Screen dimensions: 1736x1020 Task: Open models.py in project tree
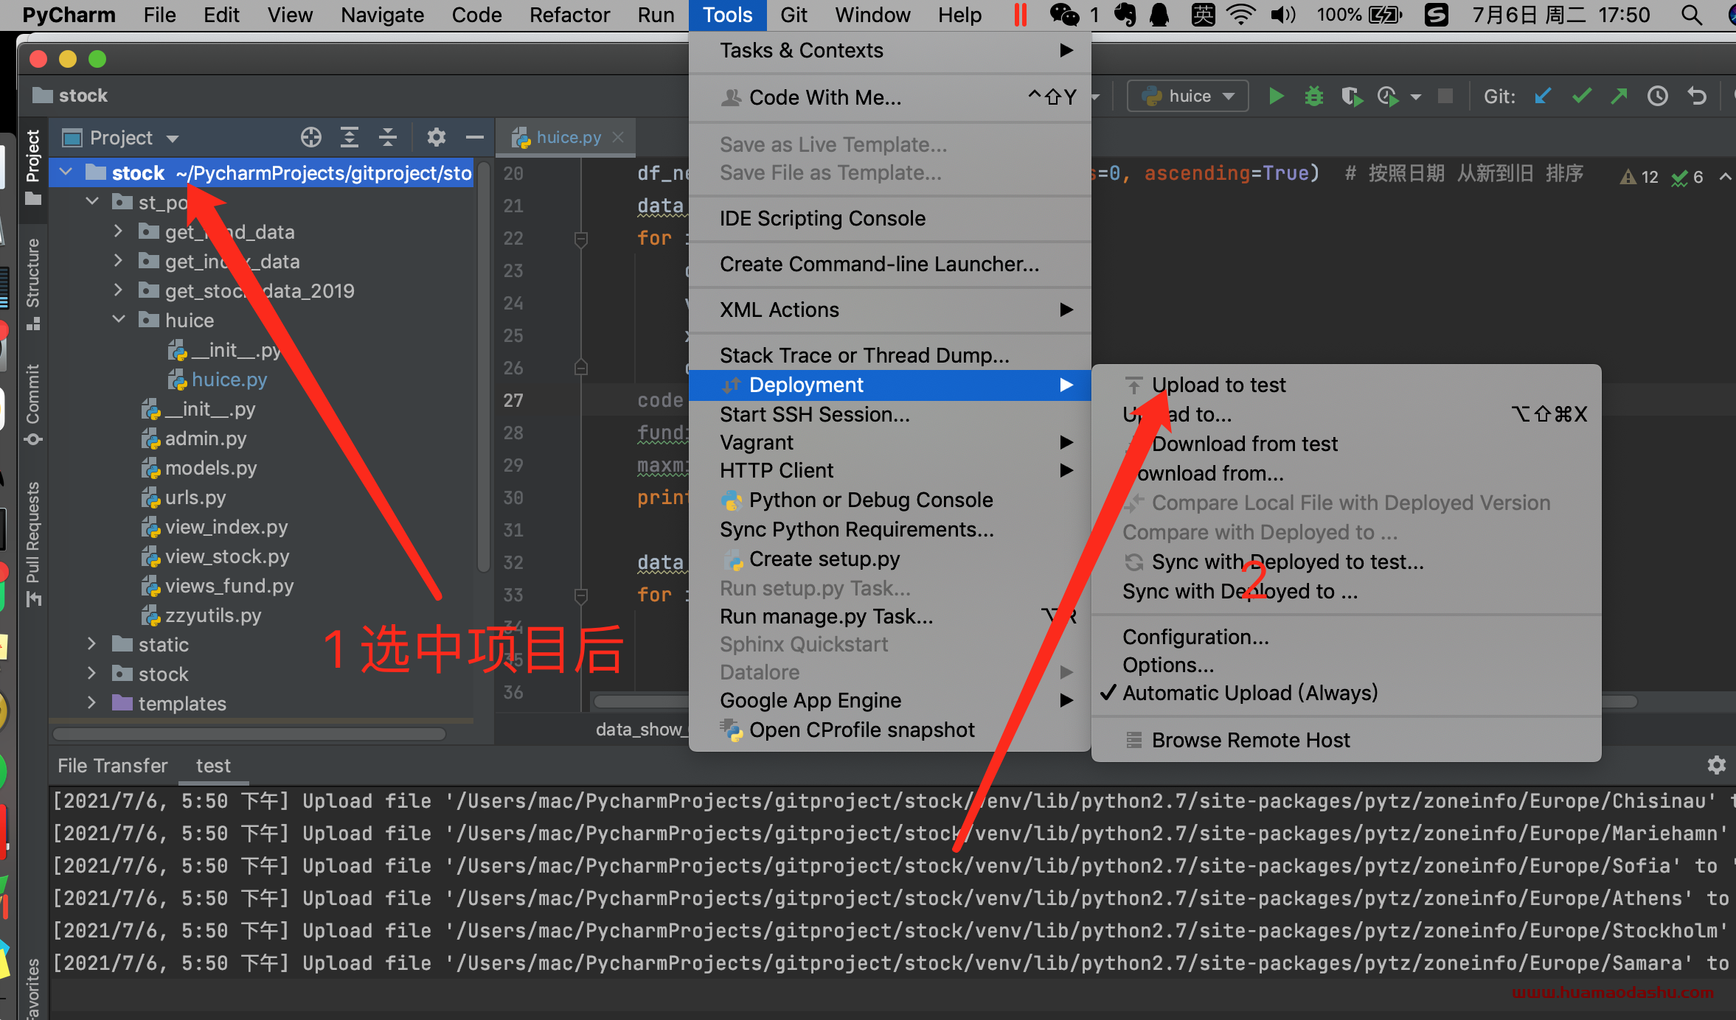[210, 468]
